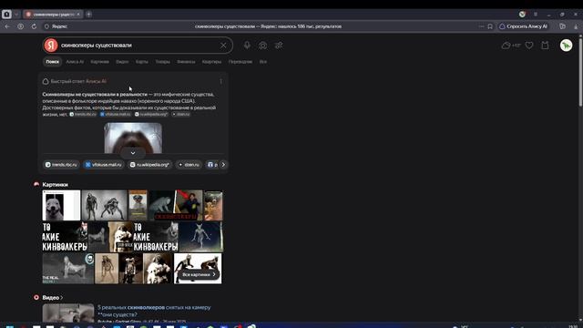Click the voice search microphone icon

(x=247, y=46)
